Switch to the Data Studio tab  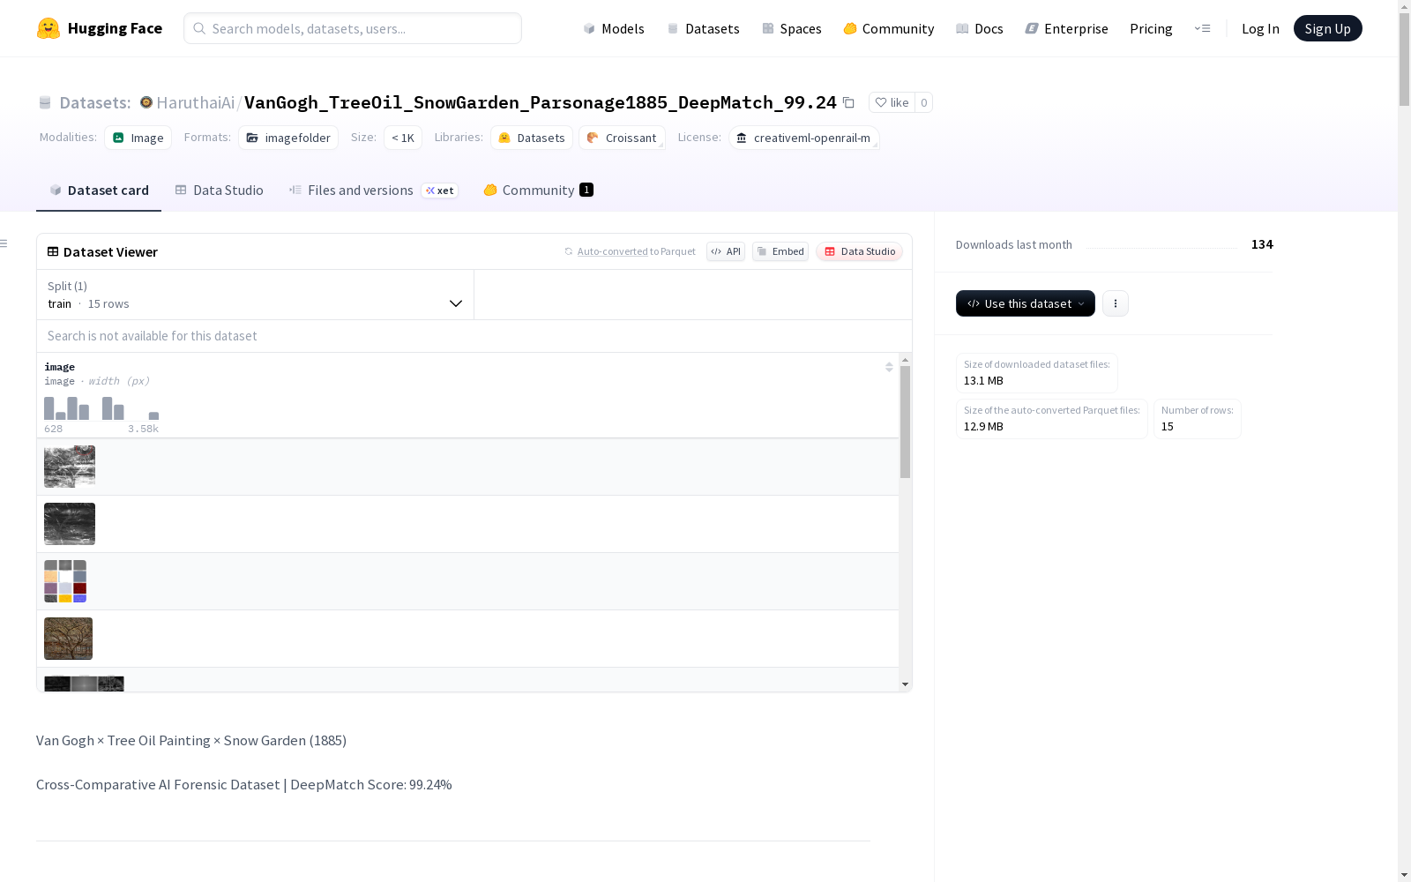tap(219, 190)
